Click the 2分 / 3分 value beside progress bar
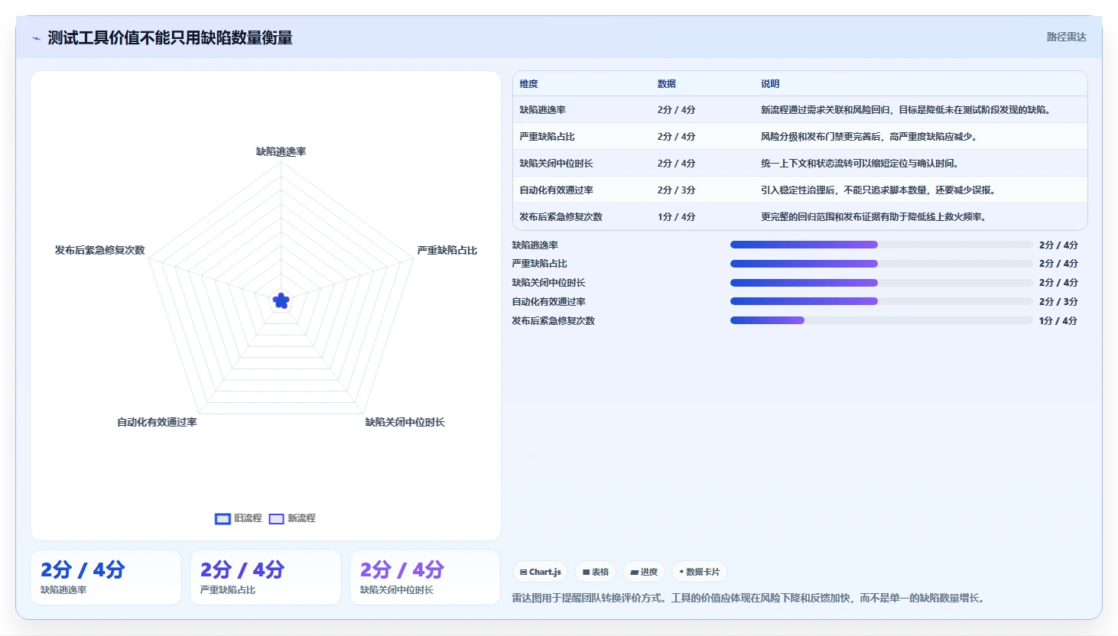The height and width of the screenshot is (636, 1118). click(x=1058, y=301)
